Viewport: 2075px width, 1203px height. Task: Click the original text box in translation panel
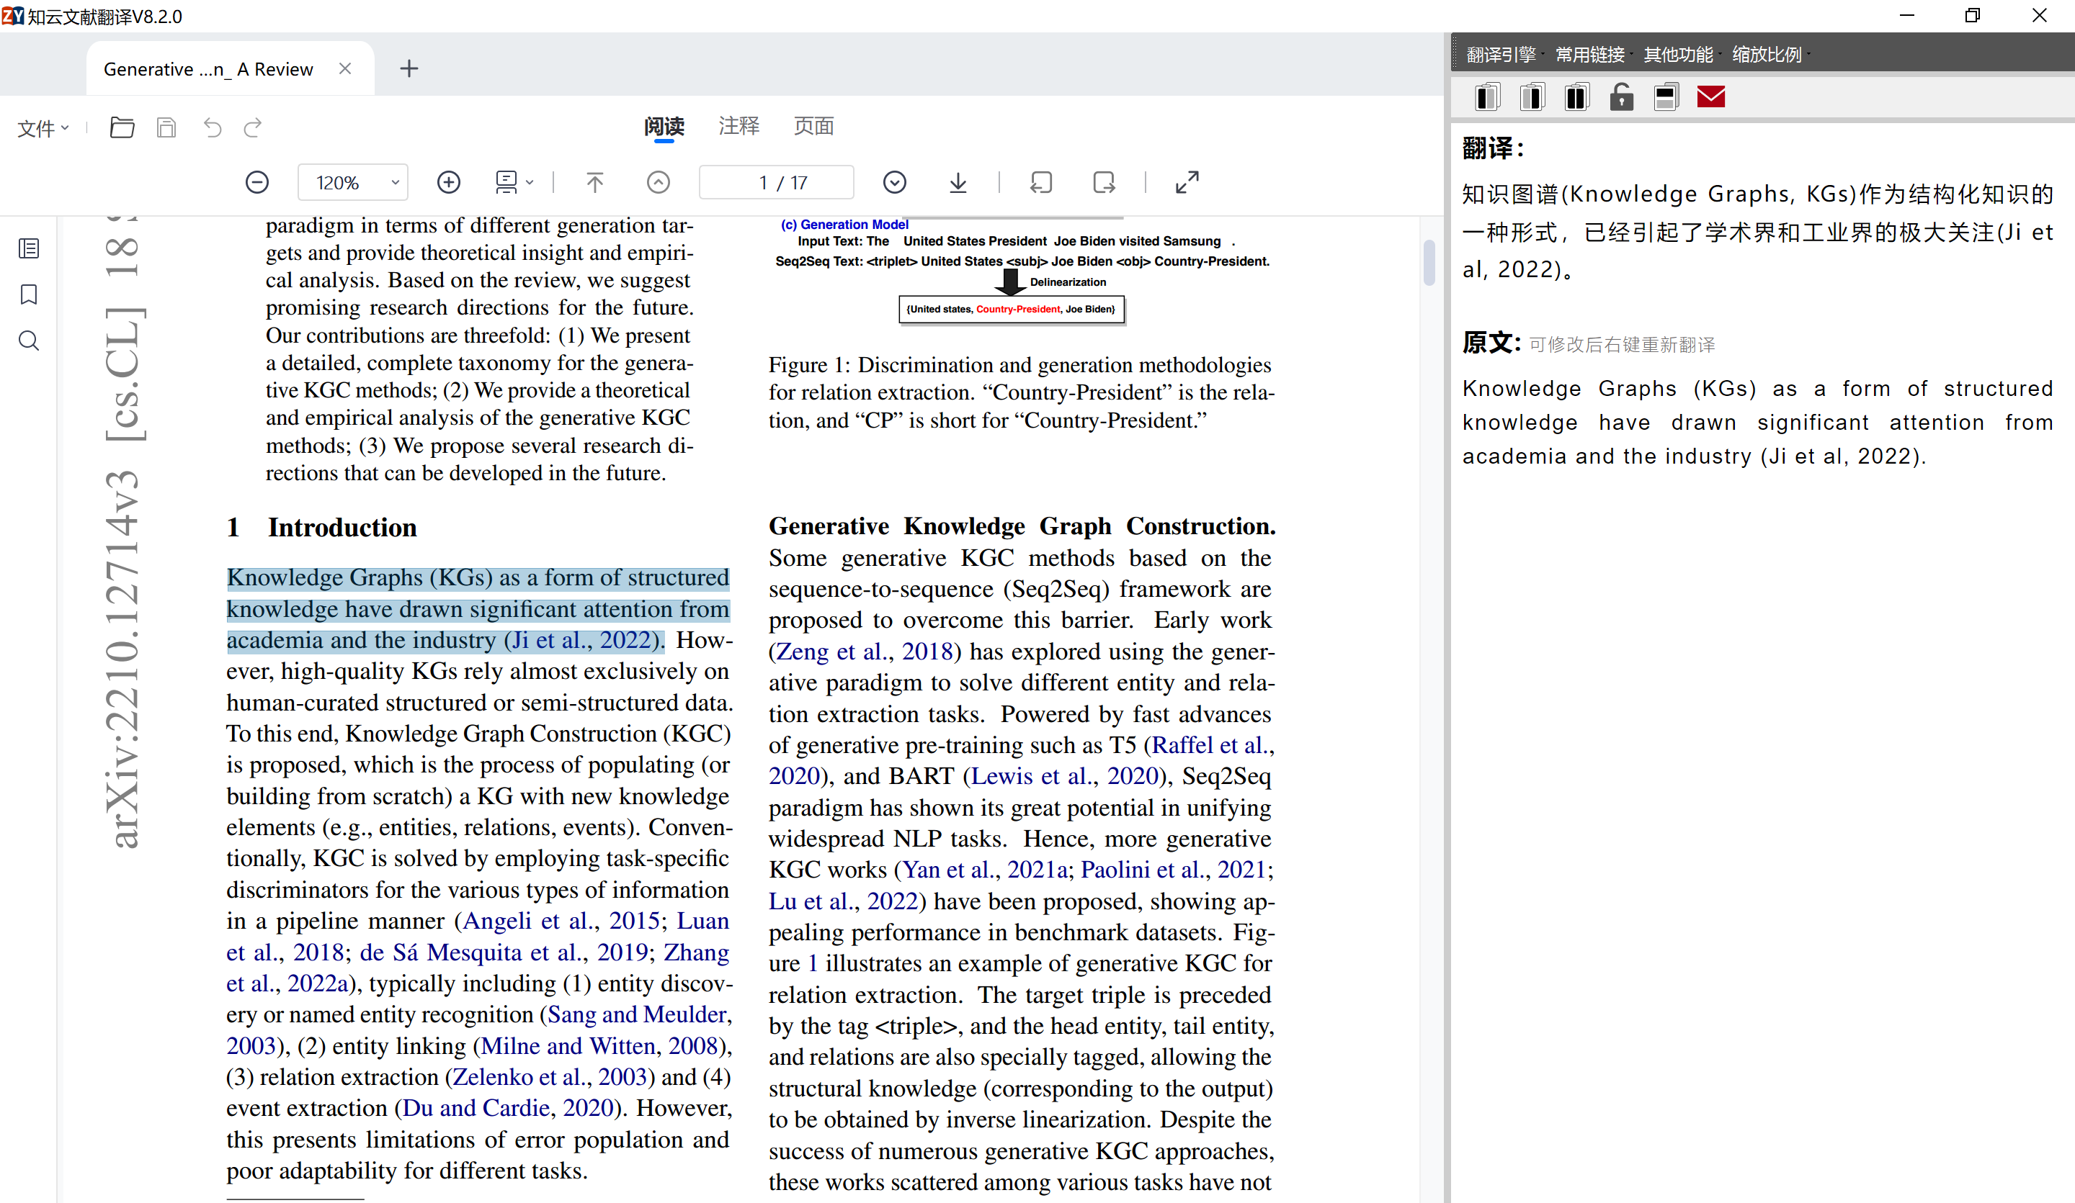point(1758,422)
